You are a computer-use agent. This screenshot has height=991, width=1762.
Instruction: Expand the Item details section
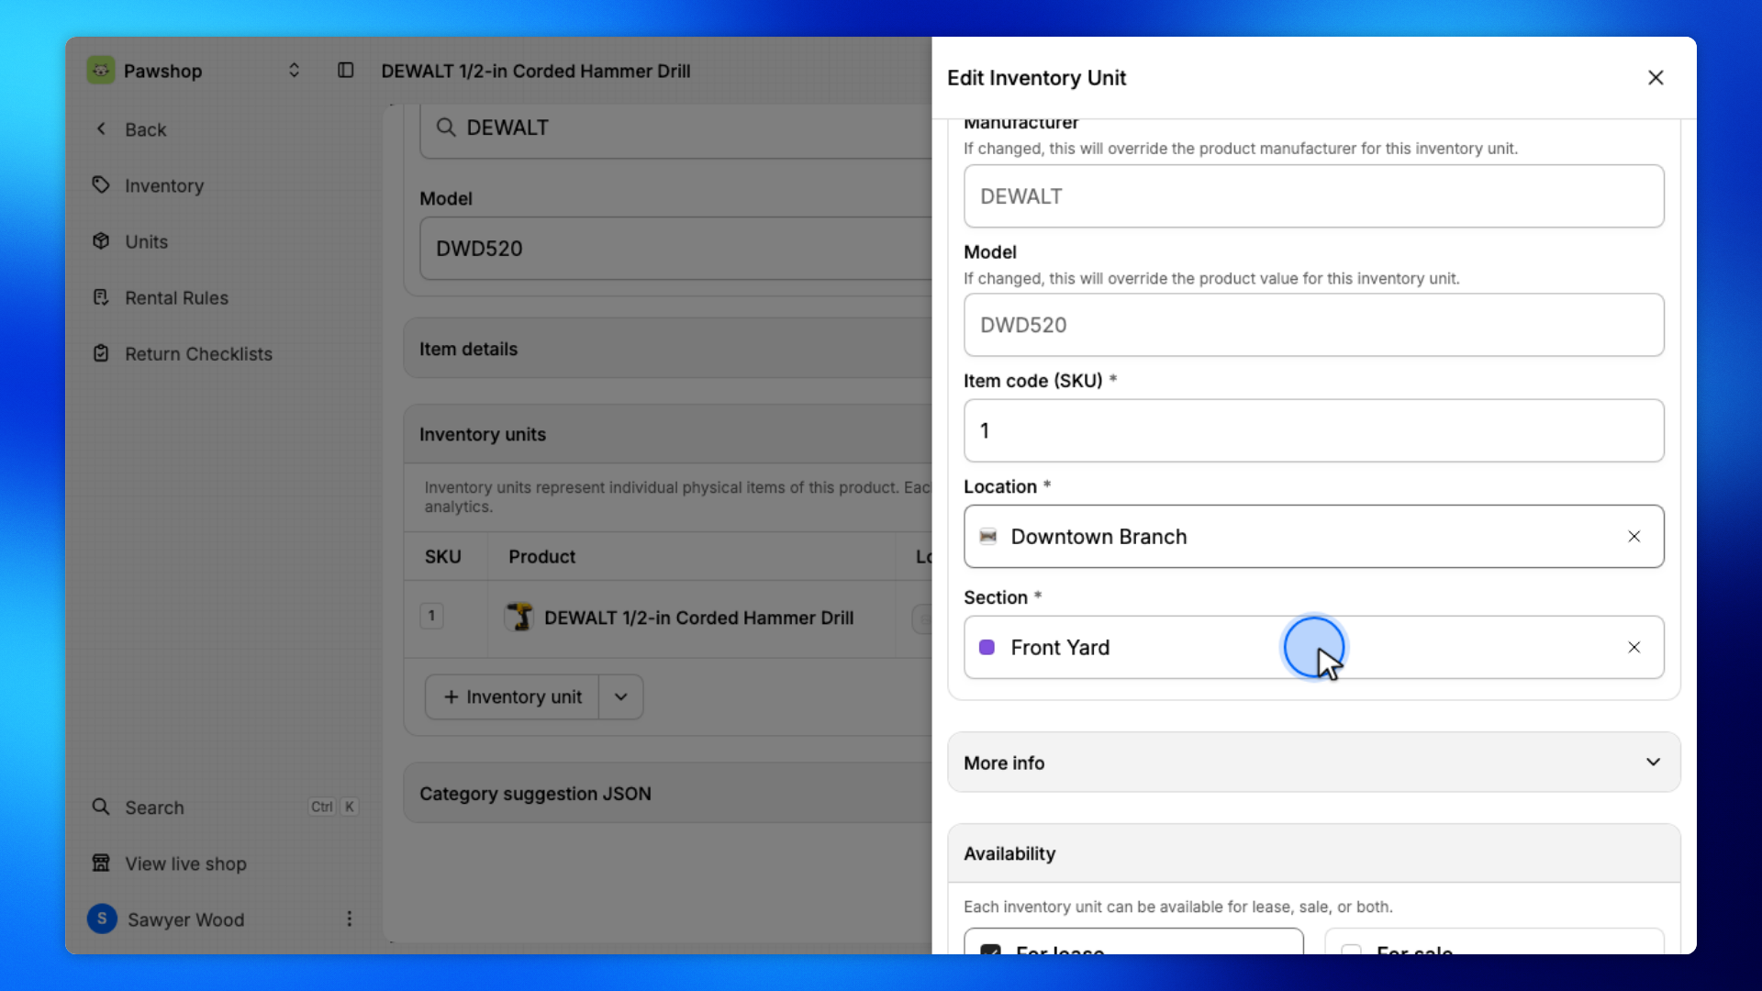667,349
